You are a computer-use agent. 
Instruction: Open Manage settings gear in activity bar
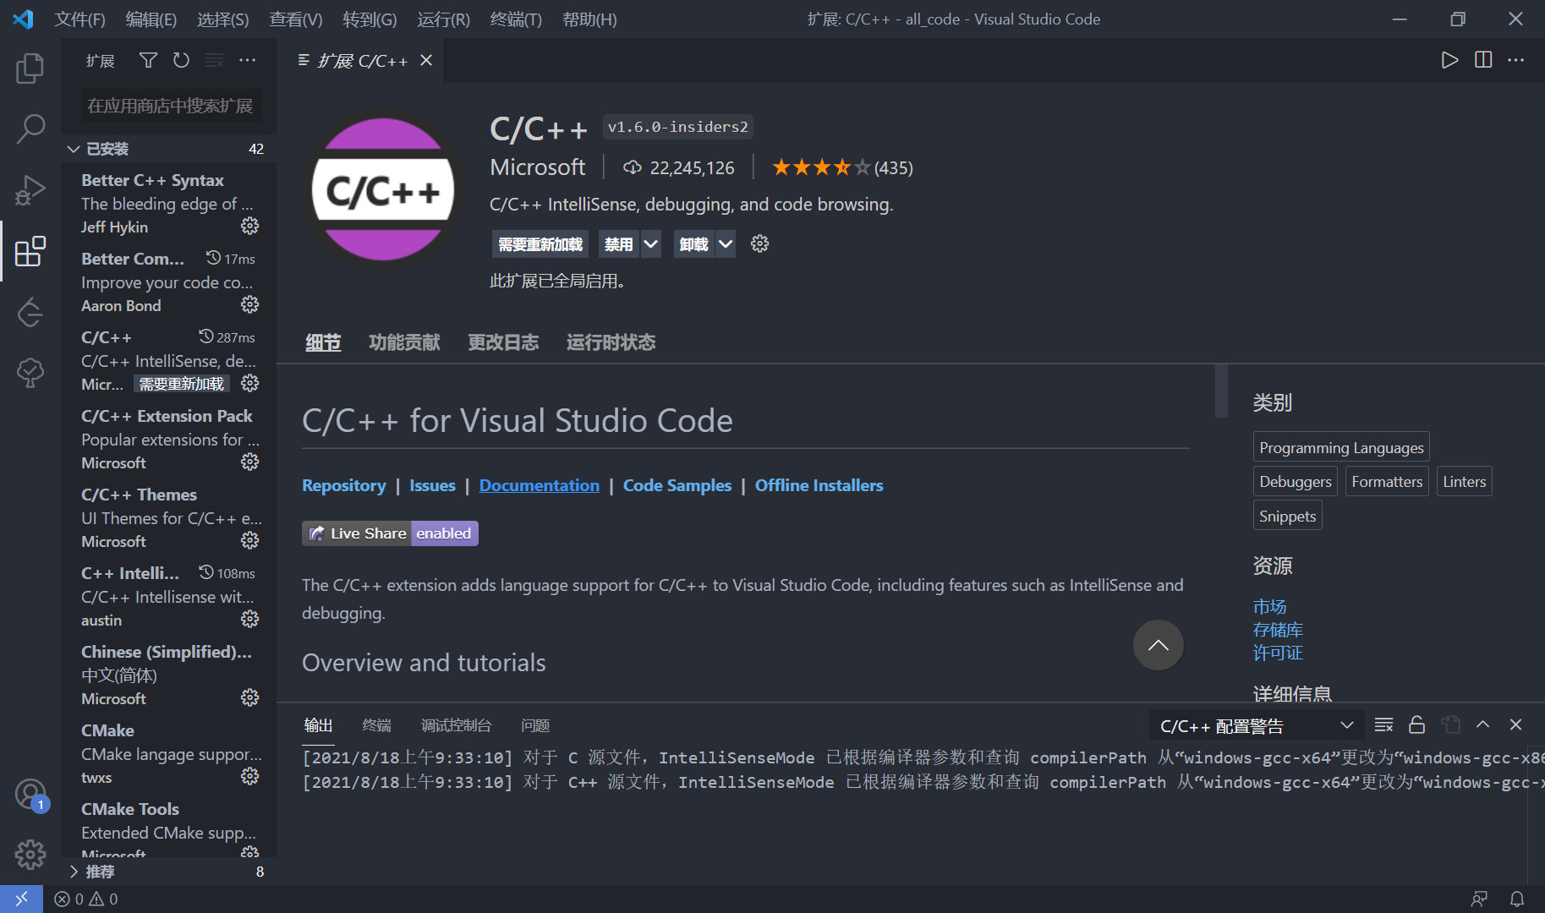point(30,854)
